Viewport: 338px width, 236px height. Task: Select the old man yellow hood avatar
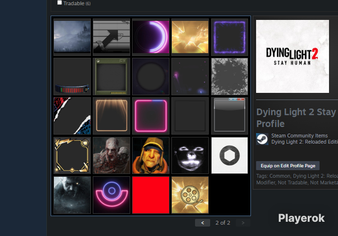(x=151, y=155)
